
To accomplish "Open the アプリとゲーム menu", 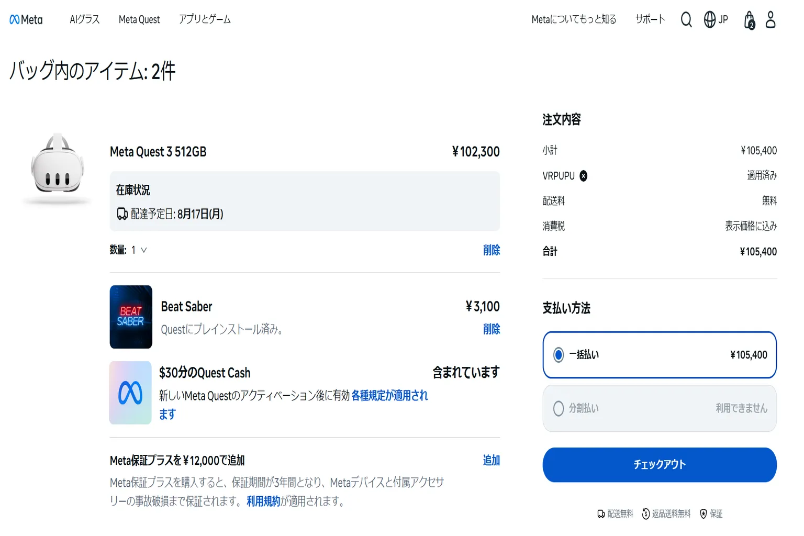I will [x=205, y=20].
